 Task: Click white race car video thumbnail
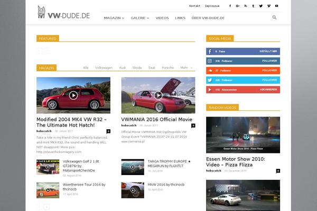point(243,196)
